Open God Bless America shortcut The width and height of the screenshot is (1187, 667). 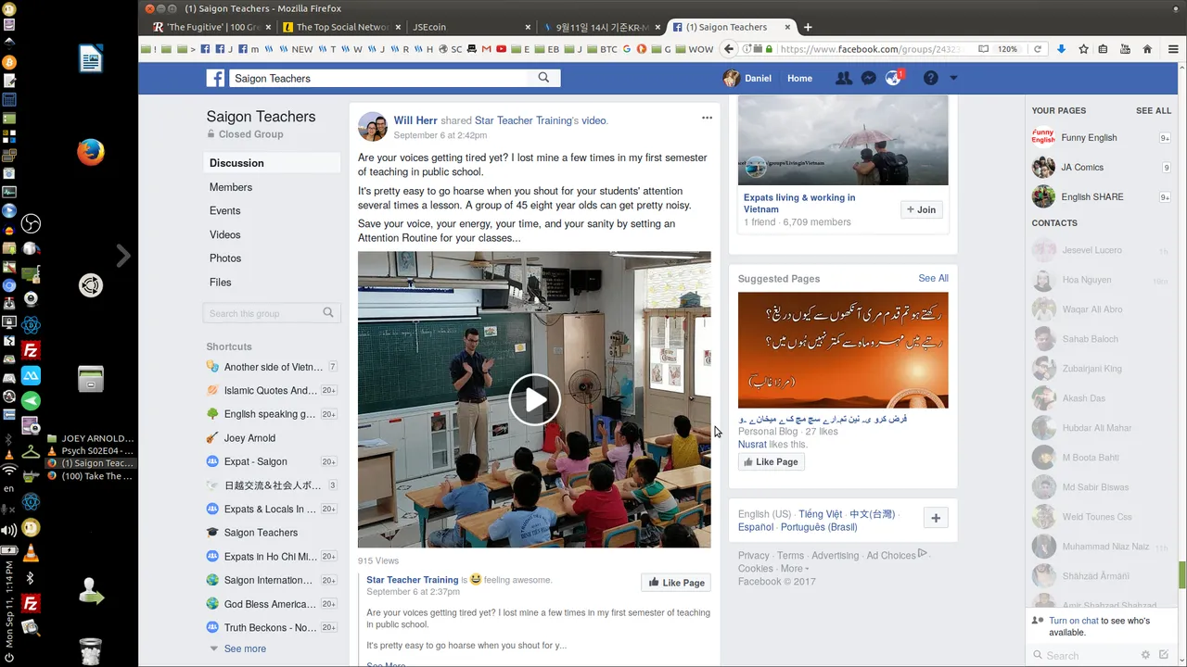[272, 604]
